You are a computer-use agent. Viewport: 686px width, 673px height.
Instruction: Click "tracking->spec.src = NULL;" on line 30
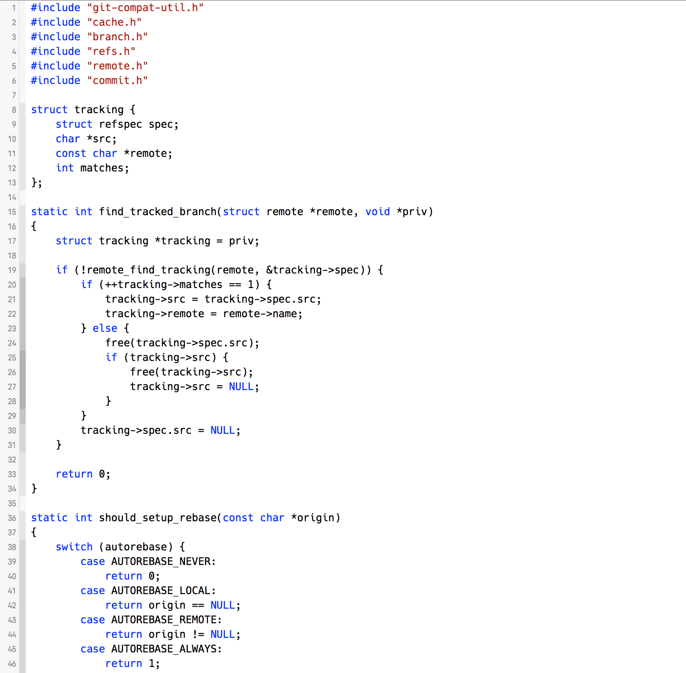pyautogui.click(x=160, y=430)
